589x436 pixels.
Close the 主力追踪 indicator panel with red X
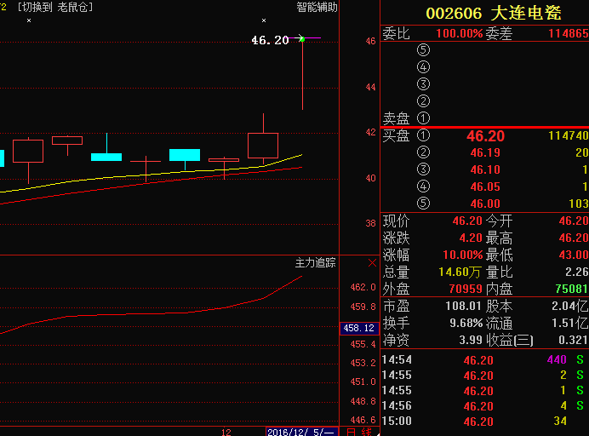coord(372,263)
